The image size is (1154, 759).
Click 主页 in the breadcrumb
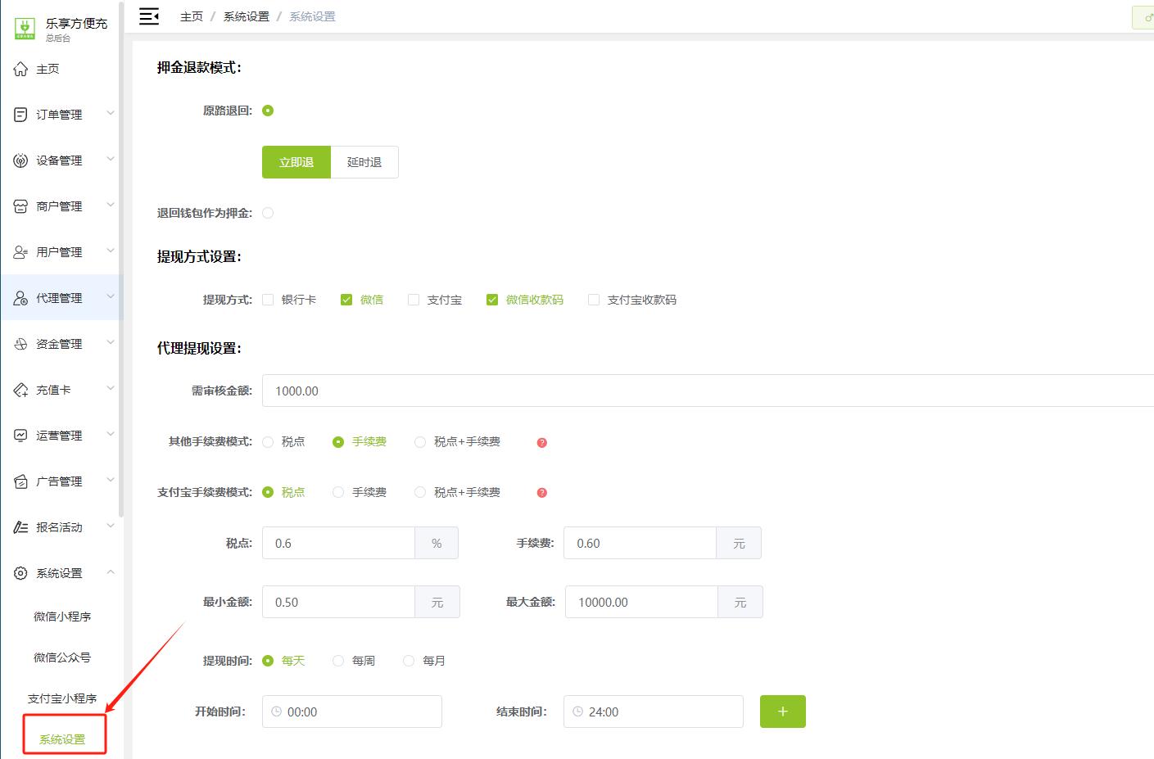pyautogui.click(x=192, y=16)
